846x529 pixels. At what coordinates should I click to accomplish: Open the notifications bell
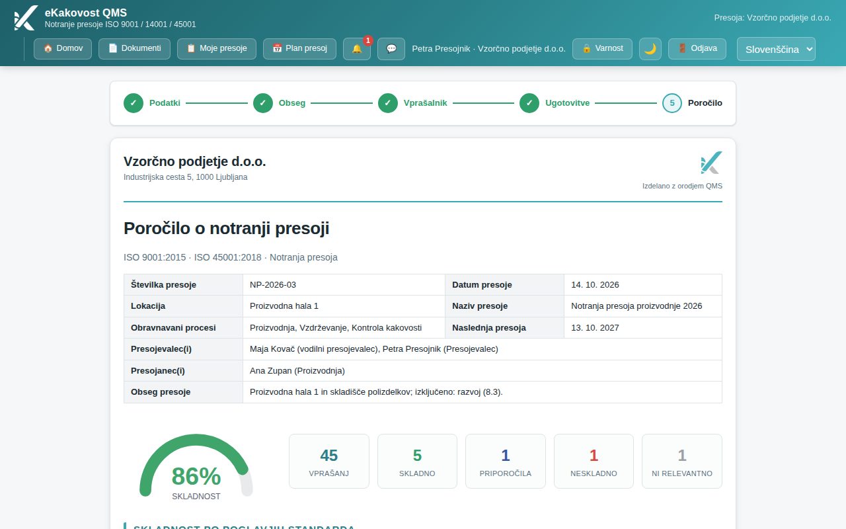tap(357, 49)
